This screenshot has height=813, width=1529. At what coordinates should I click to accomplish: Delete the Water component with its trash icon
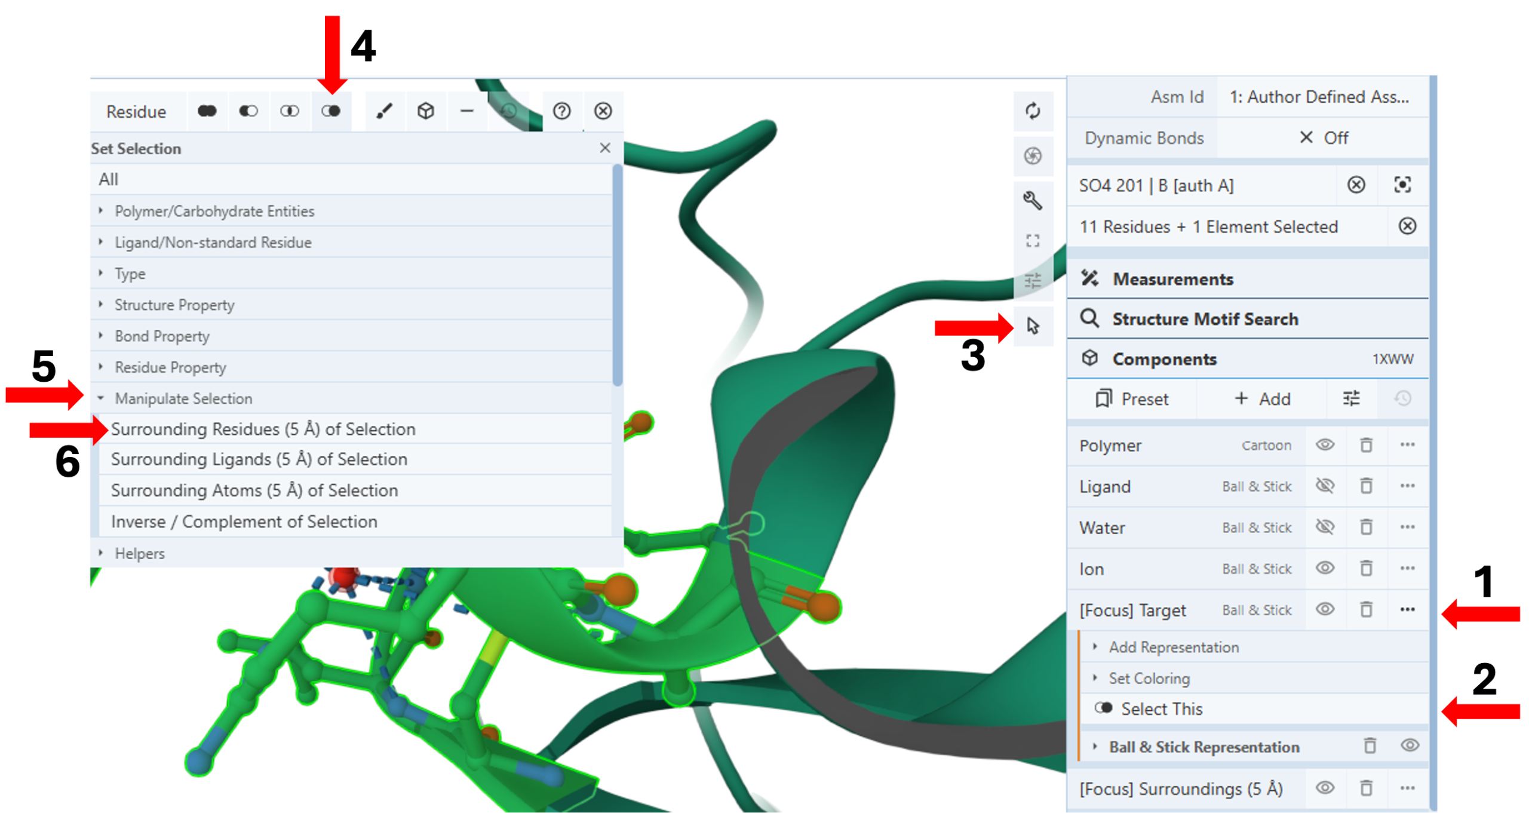[1366, 527]
